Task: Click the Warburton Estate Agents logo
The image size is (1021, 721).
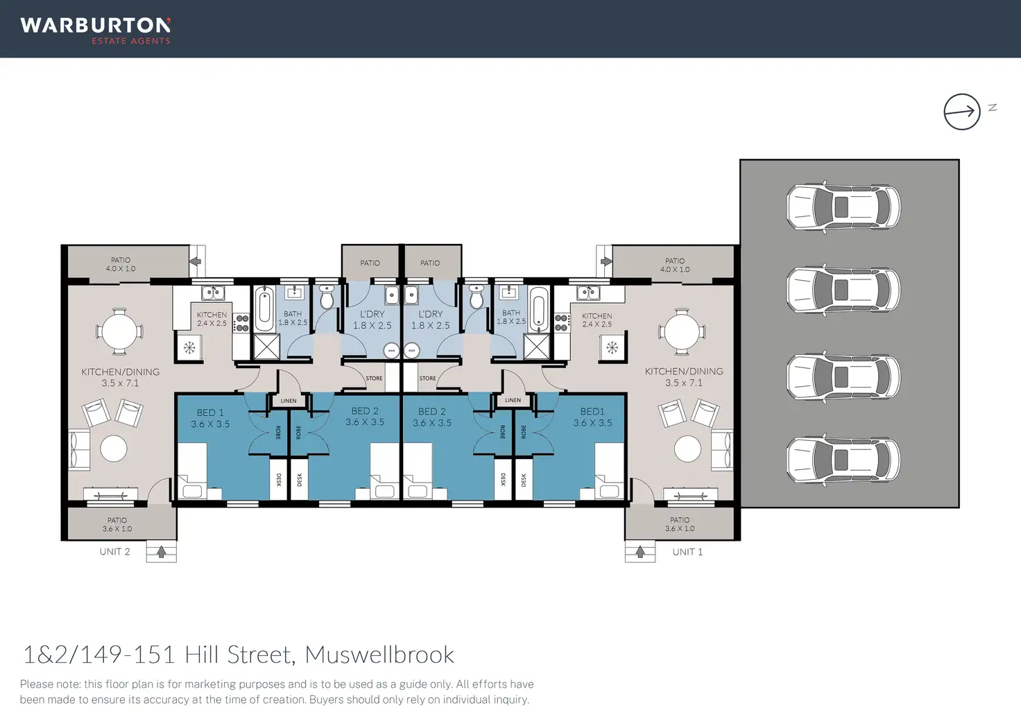Action: pos(96,30)
